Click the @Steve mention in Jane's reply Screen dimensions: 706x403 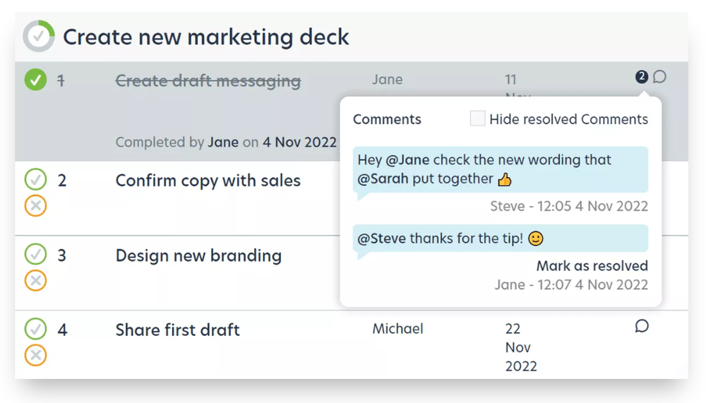381,239
